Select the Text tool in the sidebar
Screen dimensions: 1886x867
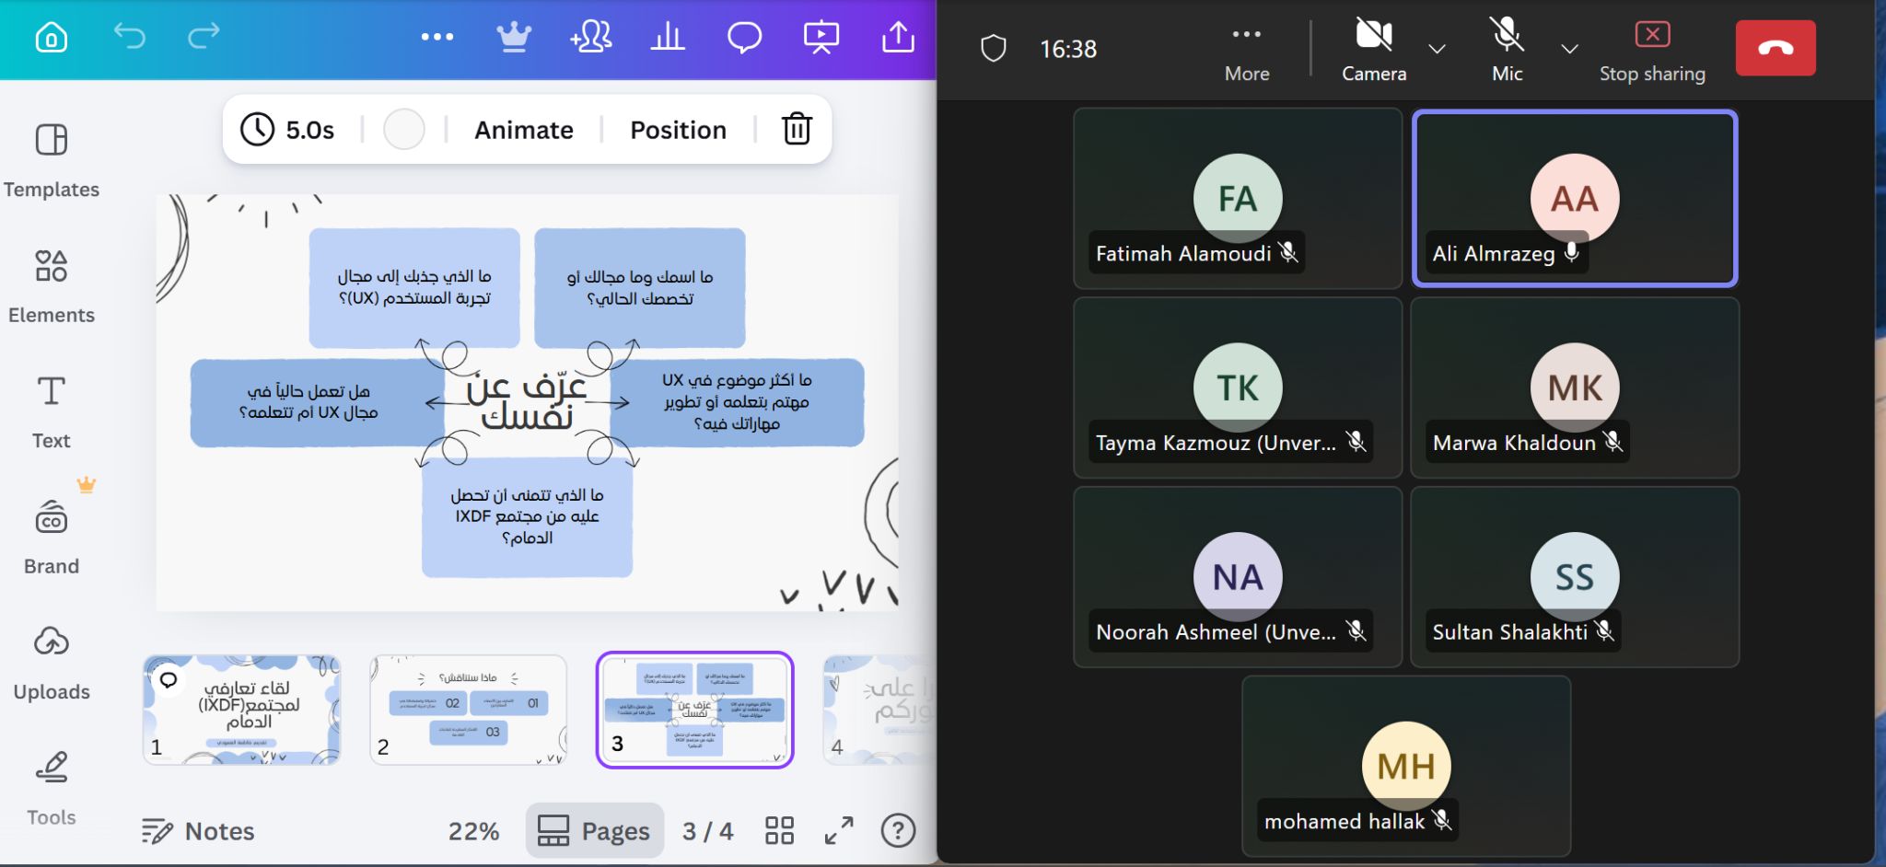point(52,408)
